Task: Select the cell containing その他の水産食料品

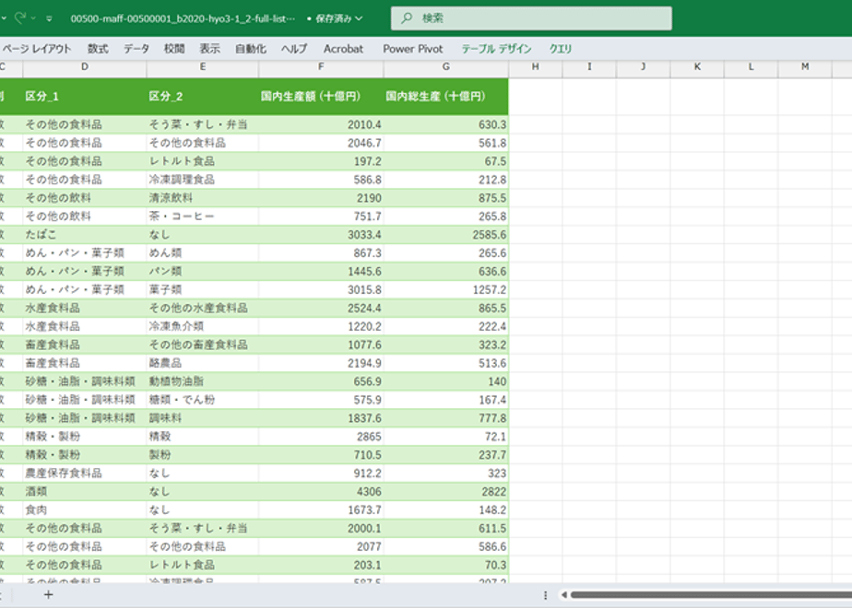Action: click(x=203, y=308)
